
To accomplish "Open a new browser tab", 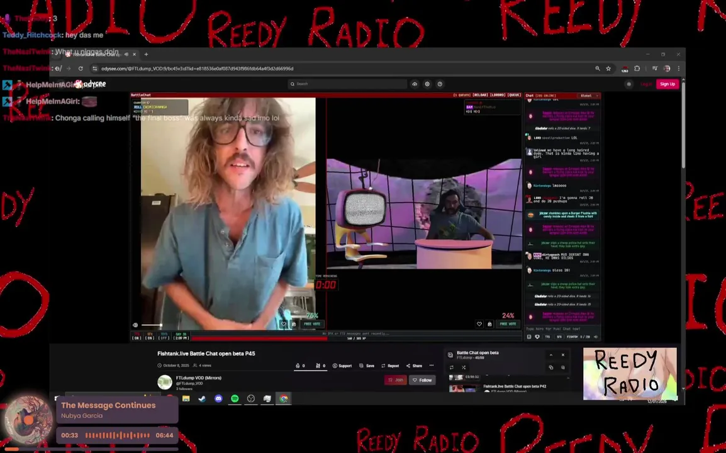I will pyautogui.click(x=147, y=54).
